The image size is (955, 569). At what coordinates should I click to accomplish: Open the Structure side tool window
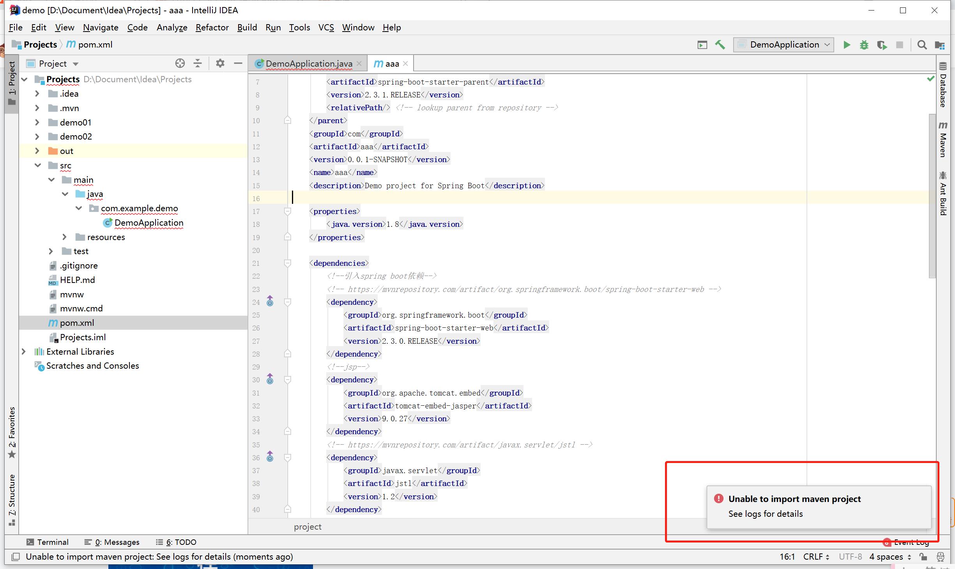click(x=12, y=500)
